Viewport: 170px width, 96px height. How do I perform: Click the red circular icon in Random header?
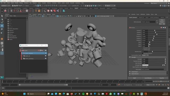point(161,28)
